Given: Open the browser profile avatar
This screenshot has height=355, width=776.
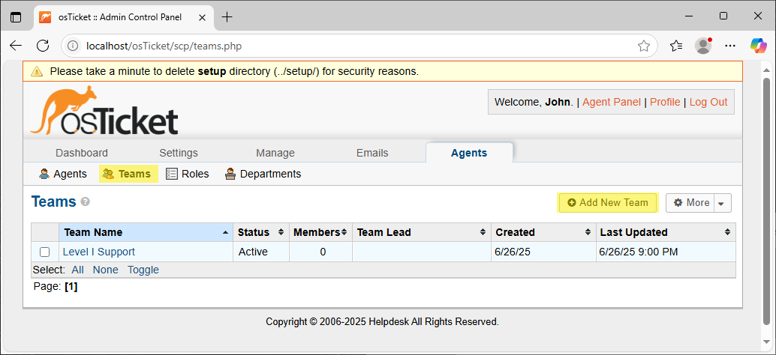Looking at the screenshot, I should tap(702, 46).
